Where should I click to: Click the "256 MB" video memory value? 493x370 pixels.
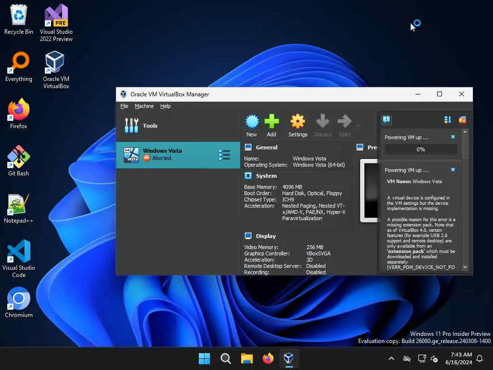[x=315, y=247]
